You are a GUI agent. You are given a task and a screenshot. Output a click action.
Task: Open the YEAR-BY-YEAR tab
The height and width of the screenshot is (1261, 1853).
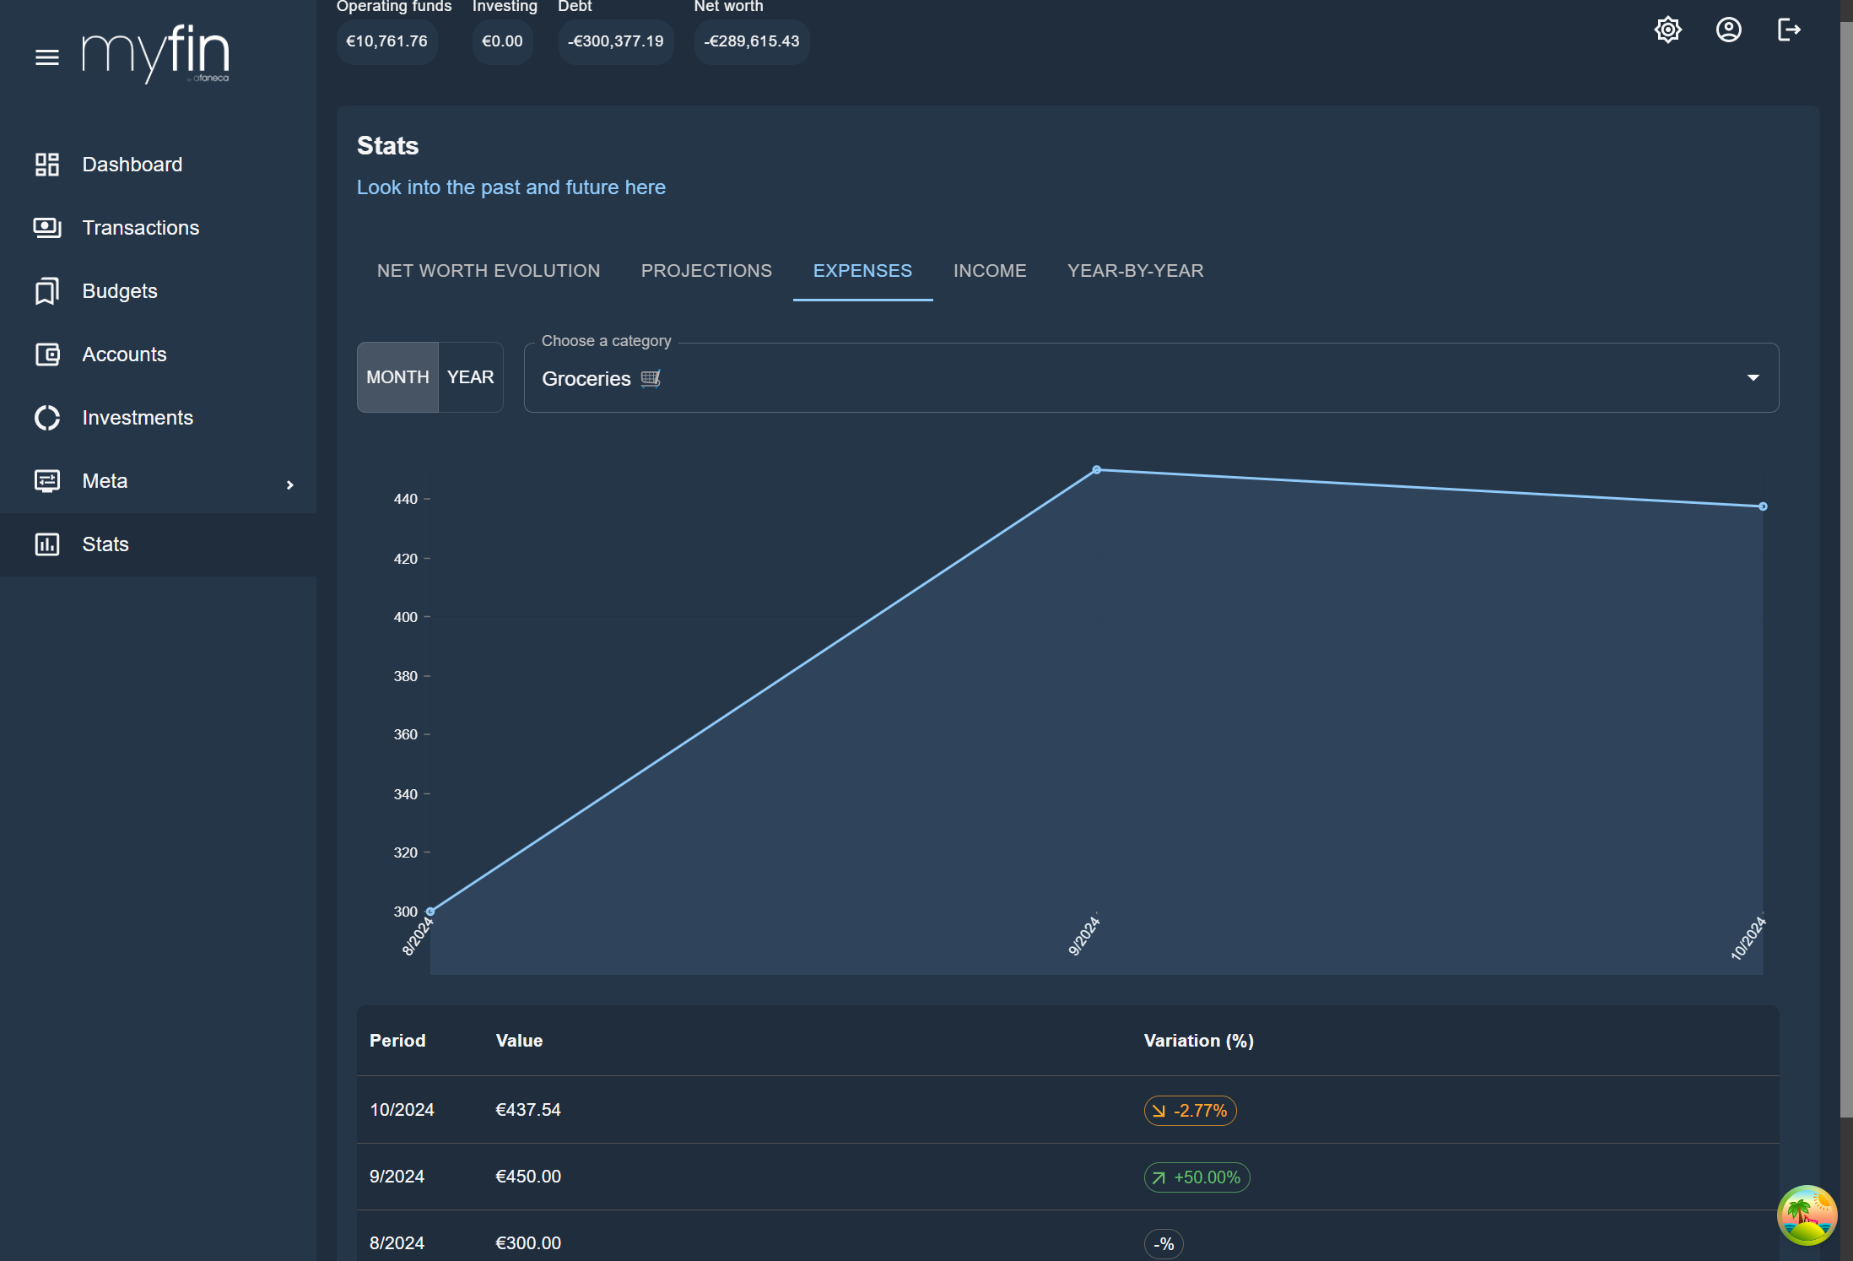coord(1135,271)
